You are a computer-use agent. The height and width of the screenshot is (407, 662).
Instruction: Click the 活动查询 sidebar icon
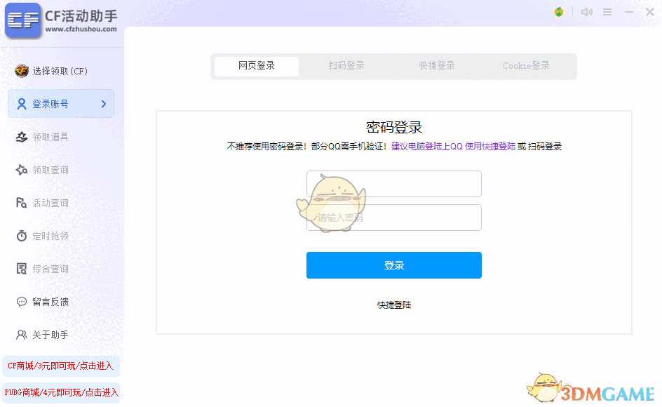22,202
